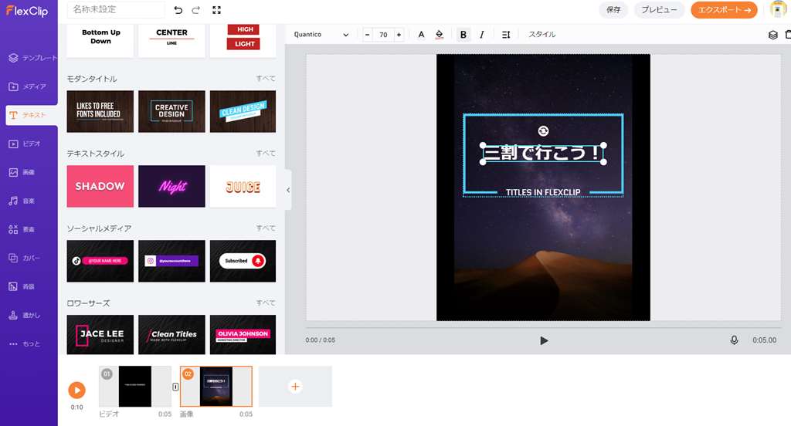
Task: Click the voice-over microphone icon
Action: point(734,340)
